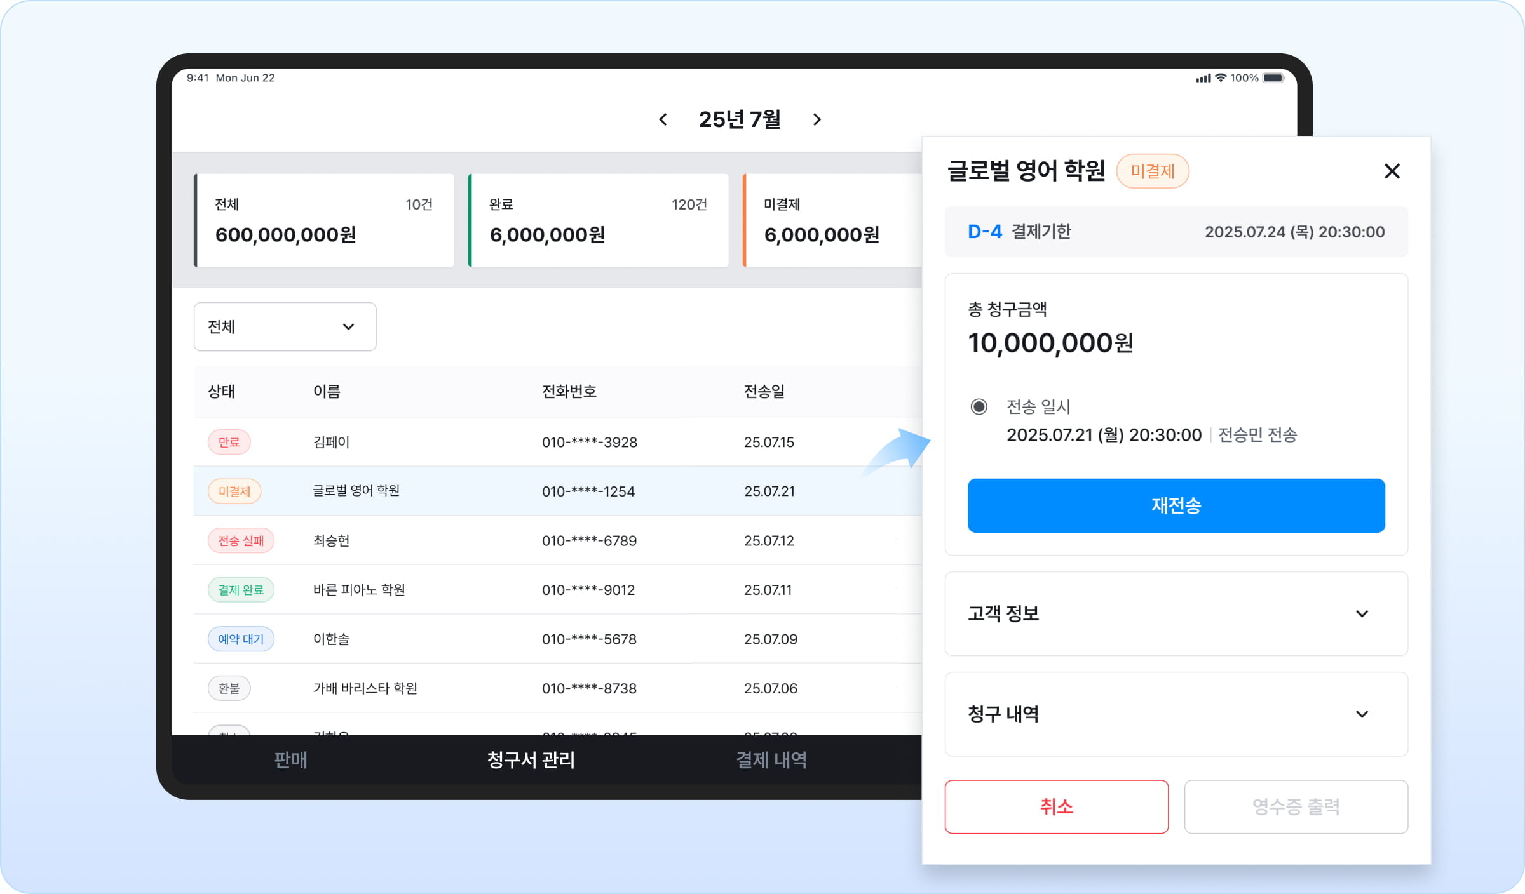The image size is (1525, 894).
Task: Select the 미결제 summary card
Action: coord(832,220)
